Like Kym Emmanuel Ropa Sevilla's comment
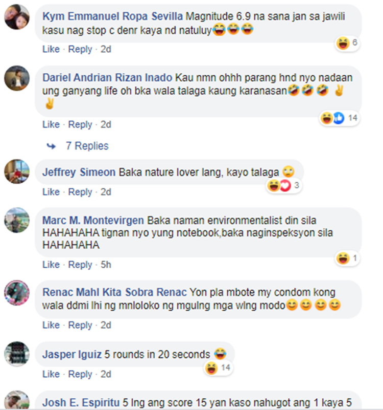Viewport: 383px width, 410px height. pyautogui.click(x=51, y=49)
